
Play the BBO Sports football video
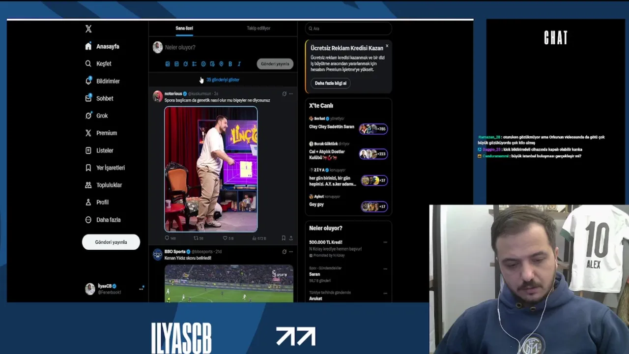(229, 283)
